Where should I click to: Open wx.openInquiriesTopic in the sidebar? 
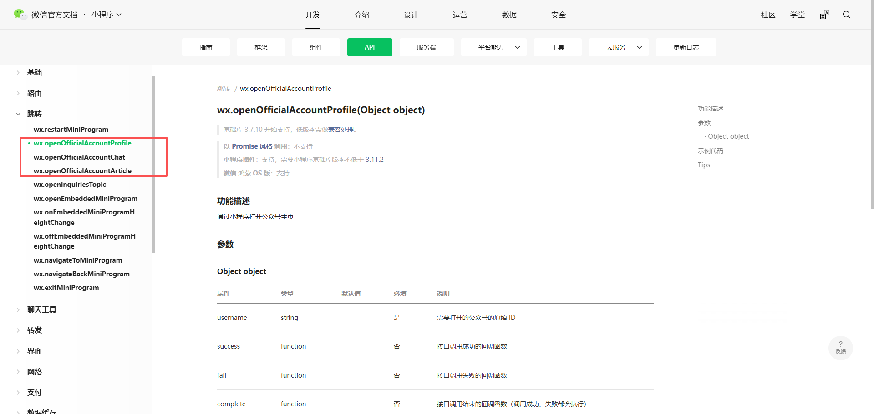tap(70, 185)
